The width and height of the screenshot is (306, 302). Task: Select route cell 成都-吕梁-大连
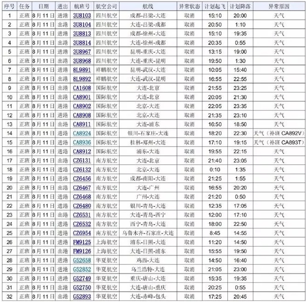(x=148, y=15)
